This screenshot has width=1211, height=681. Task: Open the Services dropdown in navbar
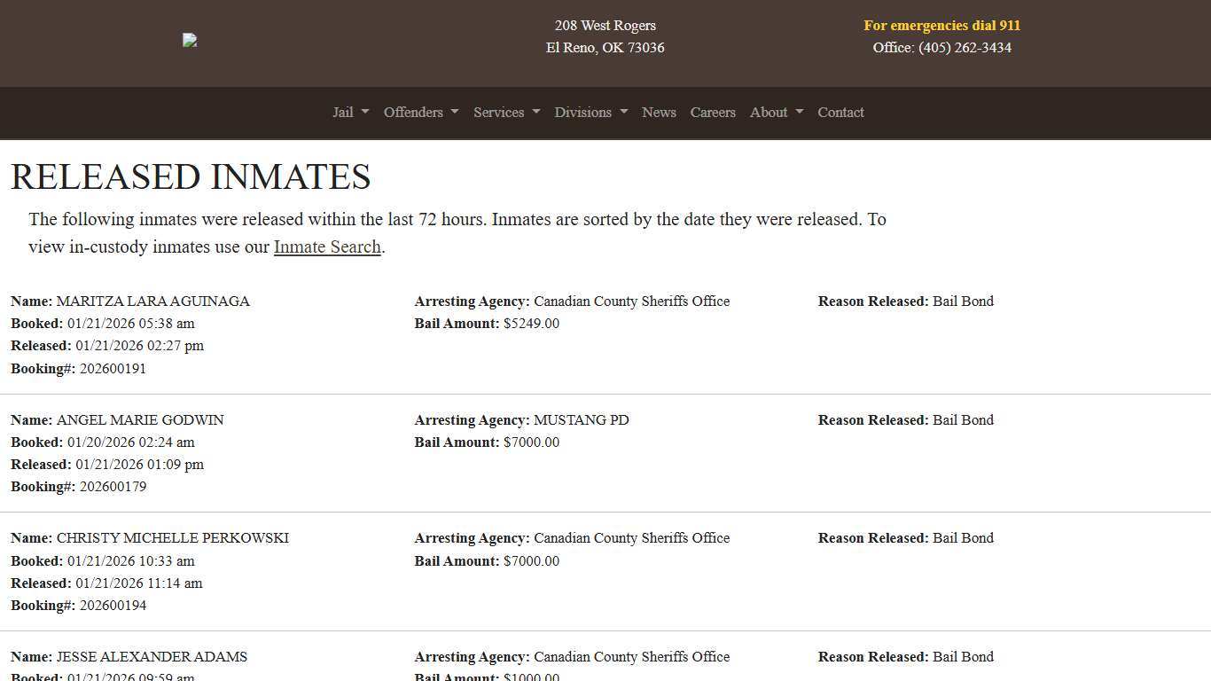tap(506, 113)
